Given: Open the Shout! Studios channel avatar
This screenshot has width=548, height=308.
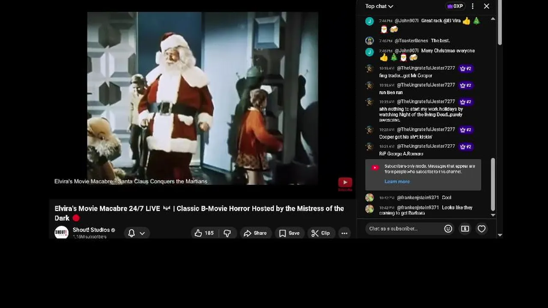Looking at the screenshot, I should [x=62, y=232].
